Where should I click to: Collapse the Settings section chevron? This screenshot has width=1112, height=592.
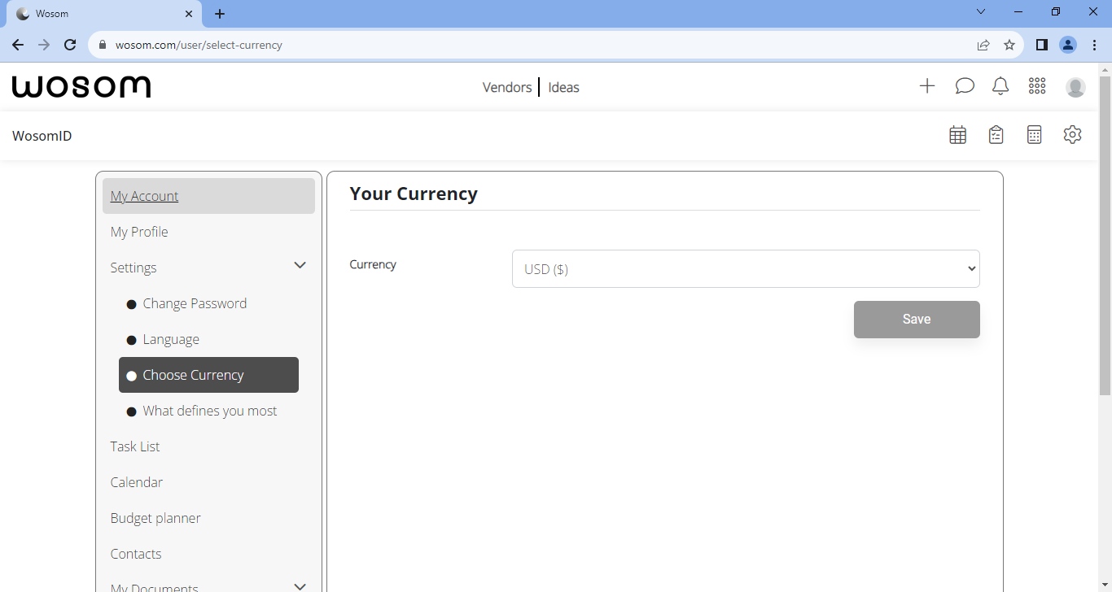[300, 265]
